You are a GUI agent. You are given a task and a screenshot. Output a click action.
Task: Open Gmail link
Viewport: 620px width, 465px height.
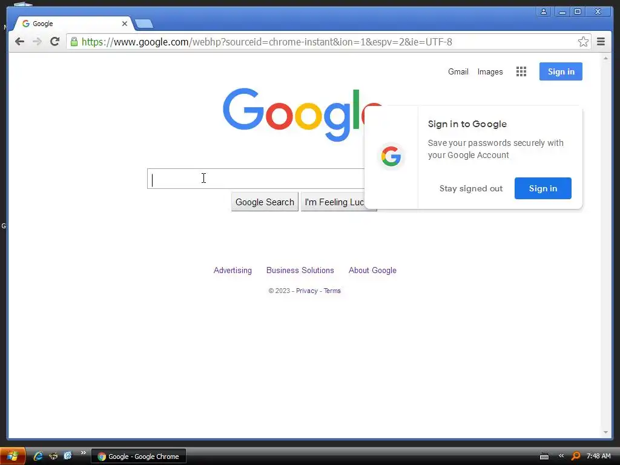(458, 71)
